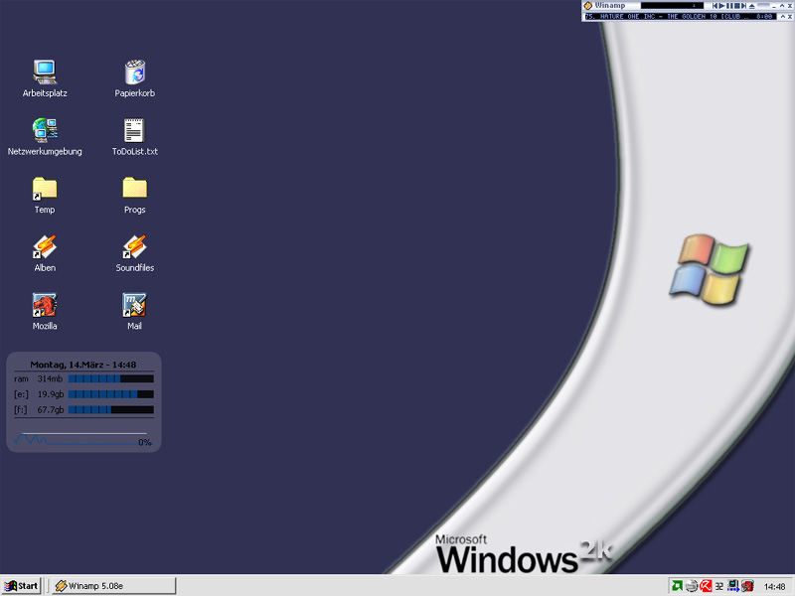Click the red umbrella antivirus tray icon

coord(706,586)
